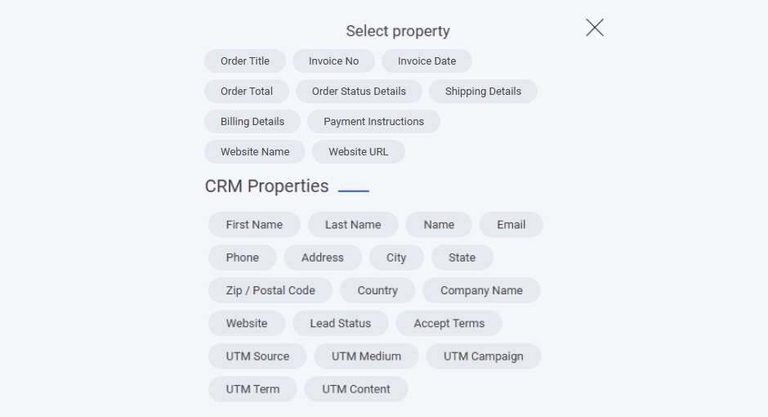The image size is (768, 417).
Task: Select the Billing Details chip
Action: 252,122
